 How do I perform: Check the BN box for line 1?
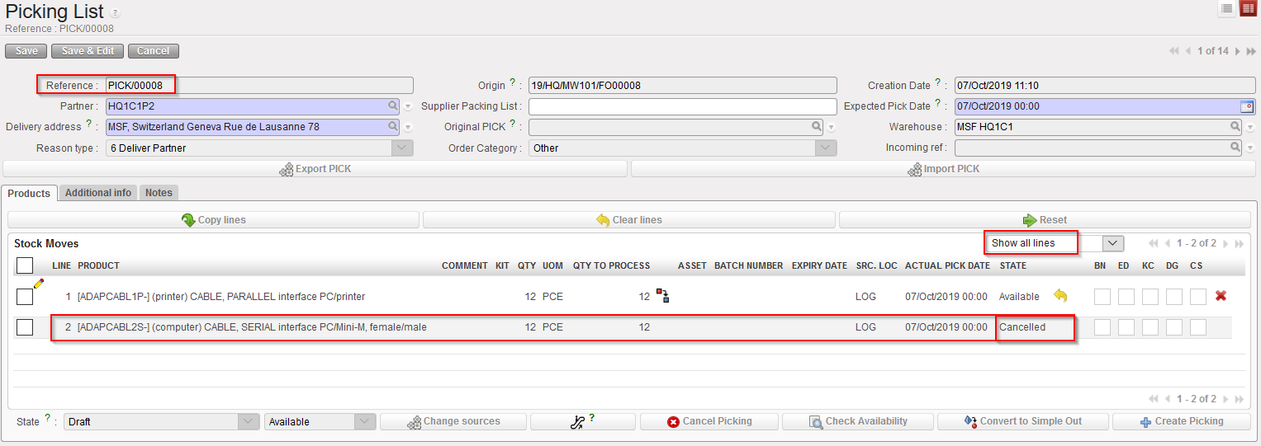coord(1102,297)
